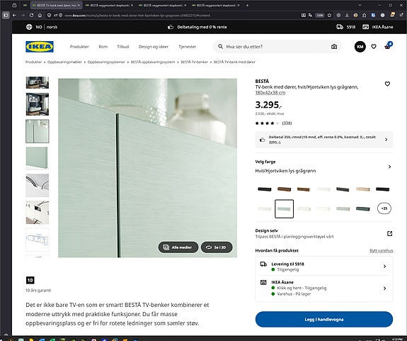The height and width of the screenshot is (341, 407).
Task: Select the cable outlet holes thumbnail
Action: [x=38, y=213]
